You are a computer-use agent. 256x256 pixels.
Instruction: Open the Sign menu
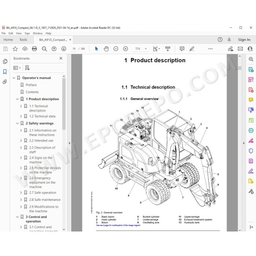click(27, 33)
